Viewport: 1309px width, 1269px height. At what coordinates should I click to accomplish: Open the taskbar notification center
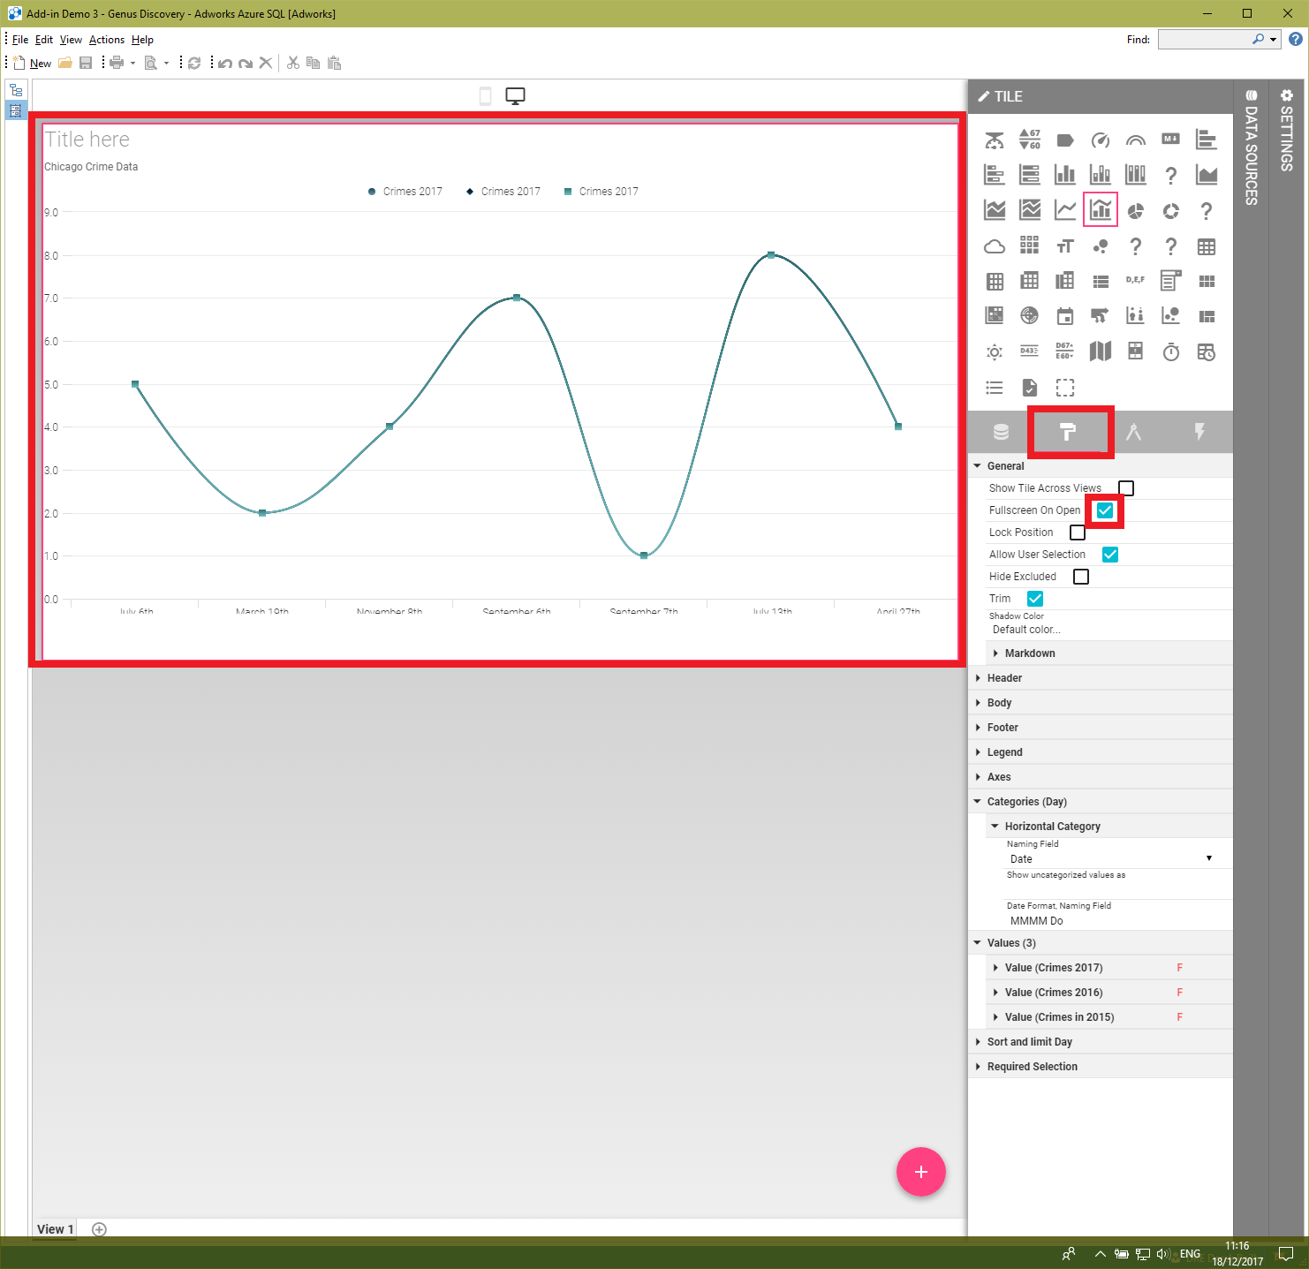1287,1254
